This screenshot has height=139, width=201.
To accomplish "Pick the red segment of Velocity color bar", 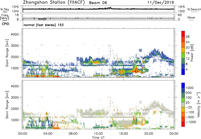I will [x=183, y=124].
